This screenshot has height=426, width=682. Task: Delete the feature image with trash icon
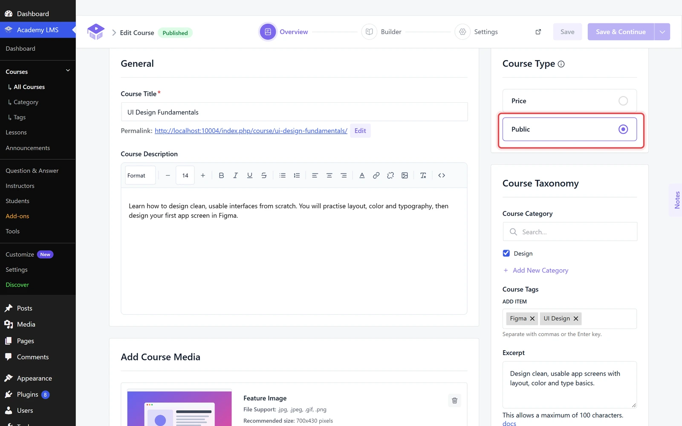pyautogui.click(x=454, y=400)
